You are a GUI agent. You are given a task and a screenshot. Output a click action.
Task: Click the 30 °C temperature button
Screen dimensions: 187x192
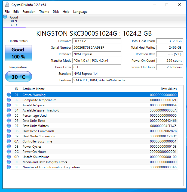click(19, 76)
